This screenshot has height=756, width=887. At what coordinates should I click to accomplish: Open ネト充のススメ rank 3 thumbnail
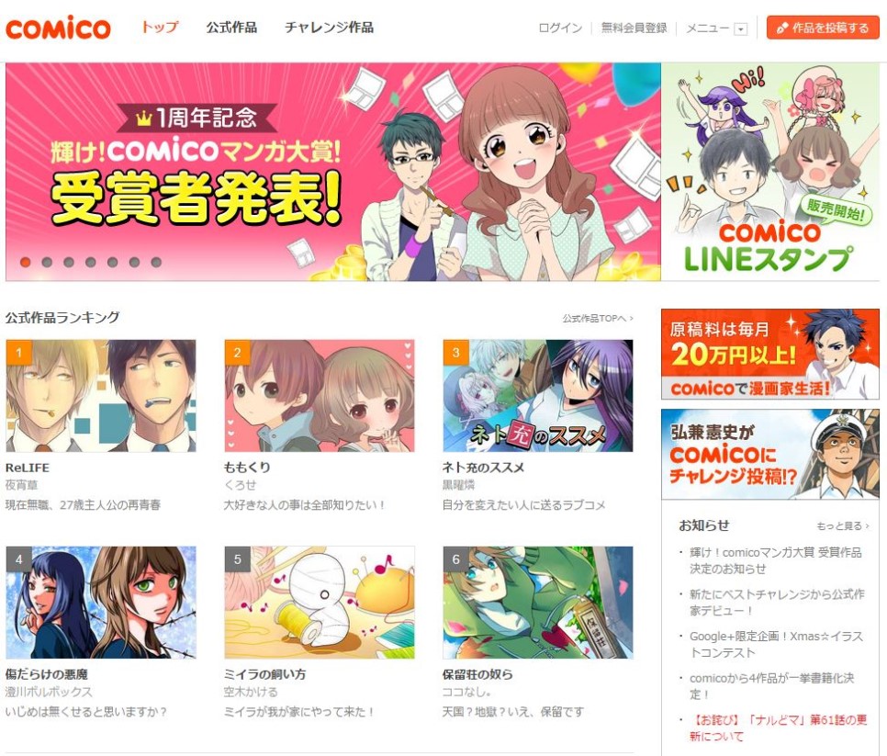click(x=538, y=396)
